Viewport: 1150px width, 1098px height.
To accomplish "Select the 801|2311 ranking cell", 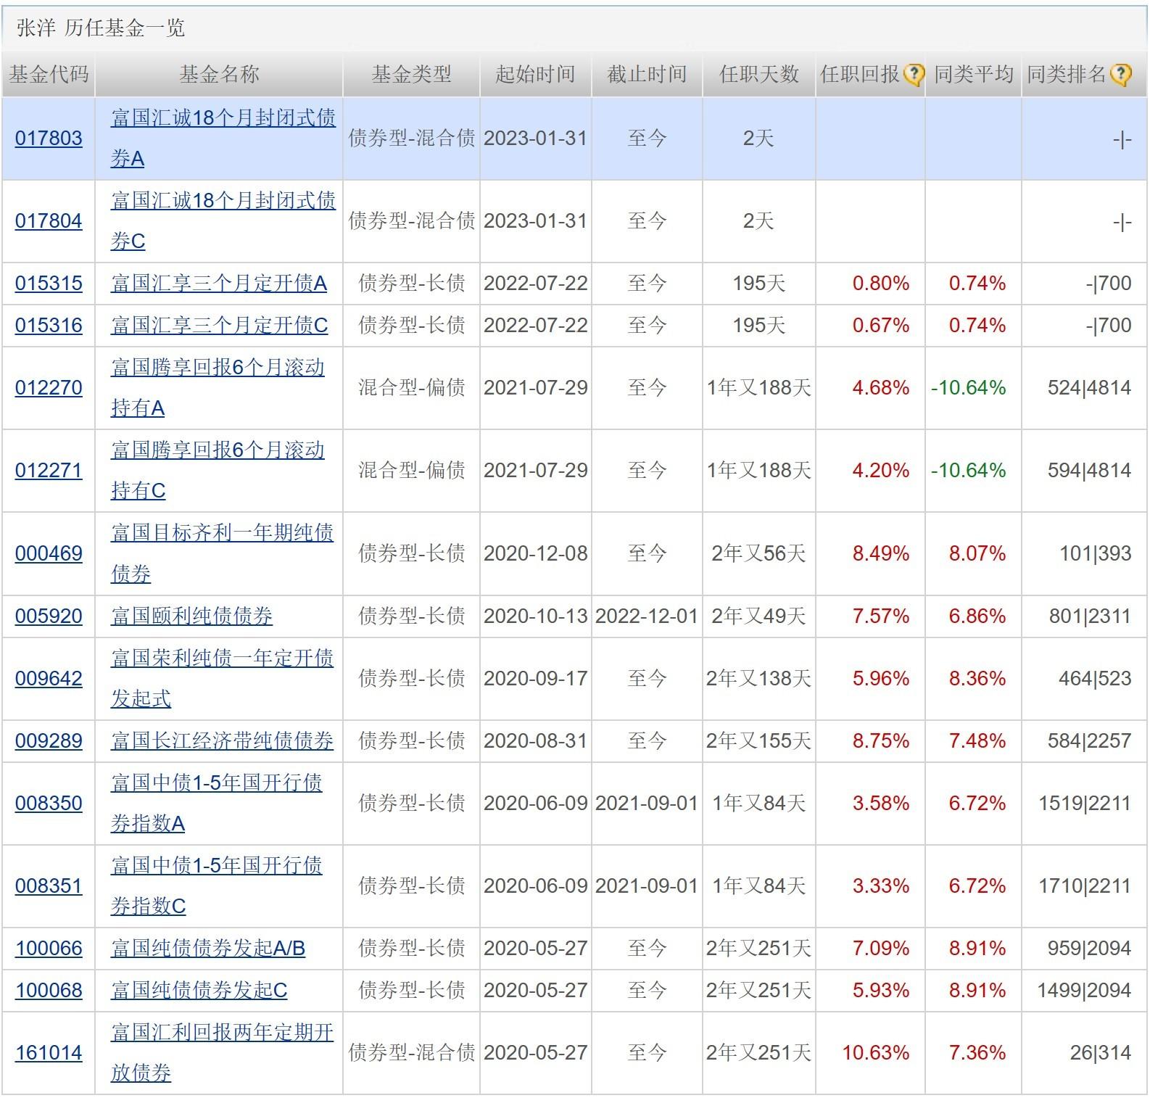I will click(x=1090, y=616).
